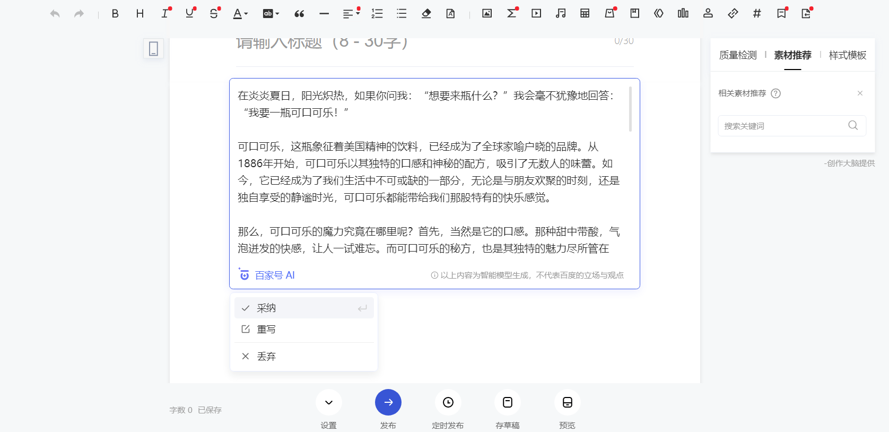Insert an audio music clip
Viewport: 889px width, 432px height.
561,14
